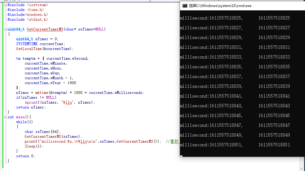Click the printf millisecond statement
The image size is (305, 171).
(93, 141)
